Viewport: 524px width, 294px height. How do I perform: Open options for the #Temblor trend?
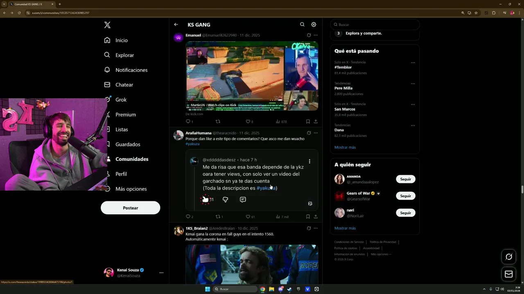(x=413, y=62)
